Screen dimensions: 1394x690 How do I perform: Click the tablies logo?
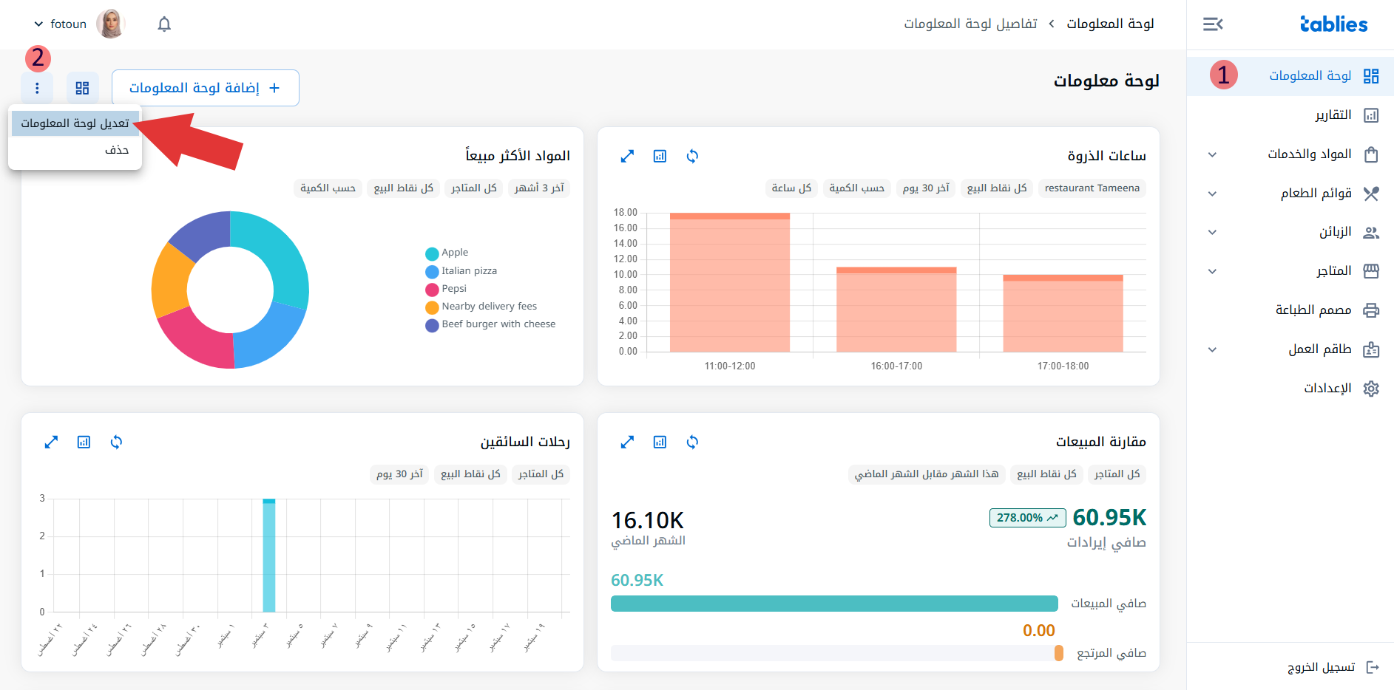pos(1334,24)
